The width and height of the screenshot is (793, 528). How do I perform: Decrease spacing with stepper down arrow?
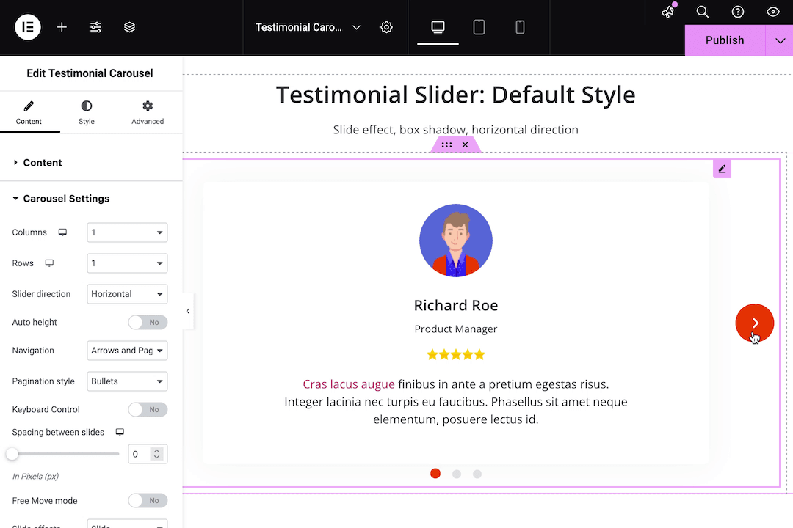[157, 458]
